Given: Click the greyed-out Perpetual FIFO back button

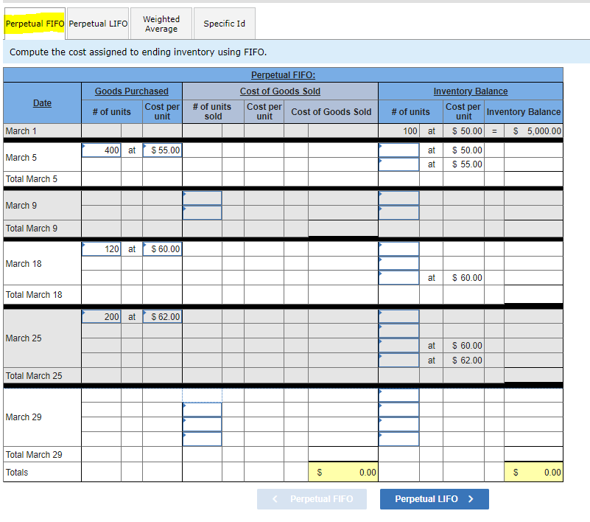Looking at the screenshot, I should [x=312, y=499].
